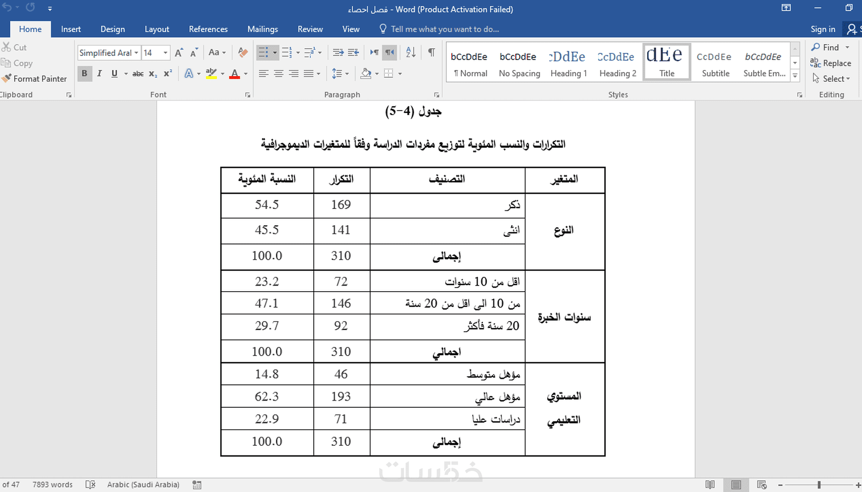This screenshot has height=492, width=862.
Task: Increase font size with Grow Font
Action: pyautogui.click(x=179, y=53)
